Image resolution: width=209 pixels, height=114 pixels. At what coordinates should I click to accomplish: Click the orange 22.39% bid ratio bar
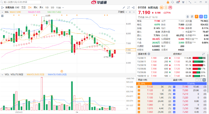[144, 84]
